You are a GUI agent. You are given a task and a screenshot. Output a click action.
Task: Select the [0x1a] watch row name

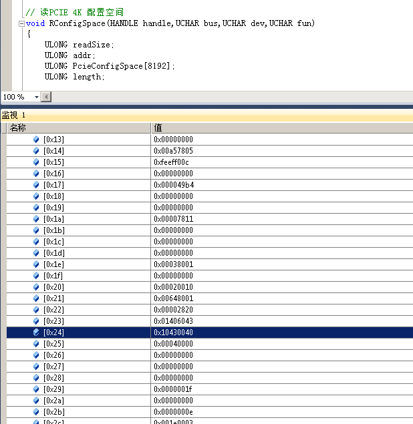(53, 219)
